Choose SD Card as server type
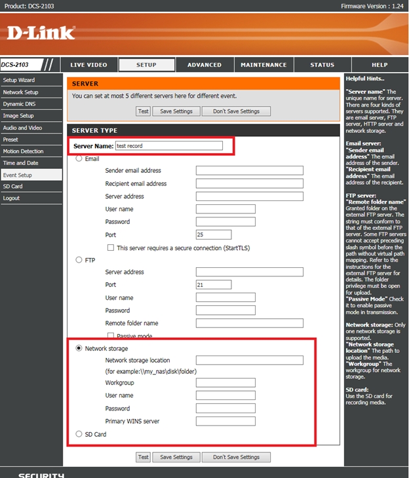Screen dimensions: 409x478 pyautogui.click(x=80, y=434)
